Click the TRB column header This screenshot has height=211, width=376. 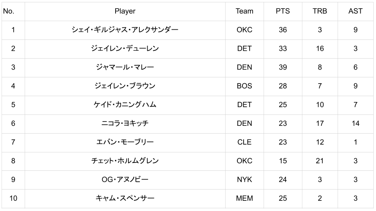(x=320, y=11)
